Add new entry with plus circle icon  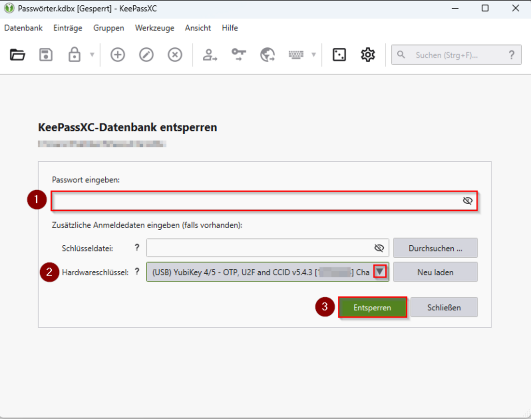(x=117, y=55)
